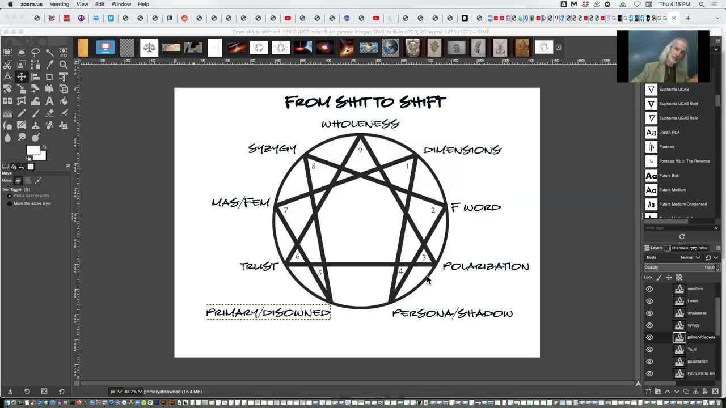Hide the primary/disowned layer
This screenshot has height=408, width=726.
pos(649,337)
